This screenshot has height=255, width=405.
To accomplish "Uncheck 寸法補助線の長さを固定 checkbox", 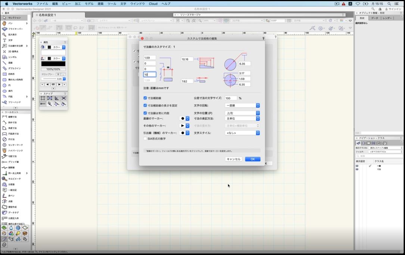I will click(145, 105).
